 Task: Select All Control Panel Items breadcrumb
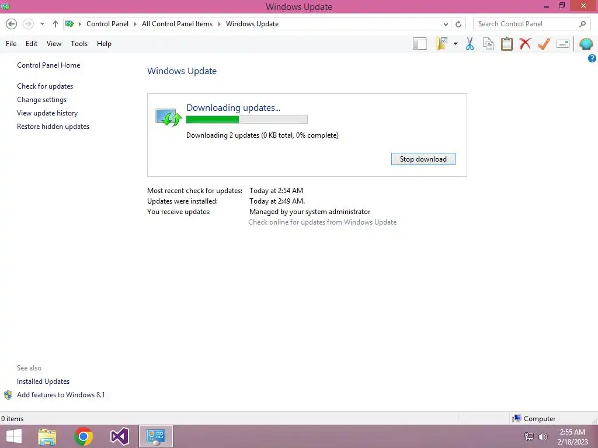pyautogui.click(x=178, y=24)
